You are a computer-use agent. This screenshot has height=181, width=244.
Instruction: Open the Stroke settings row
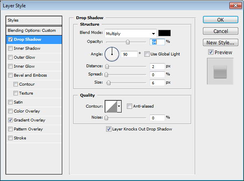click(x=34, y=138)
